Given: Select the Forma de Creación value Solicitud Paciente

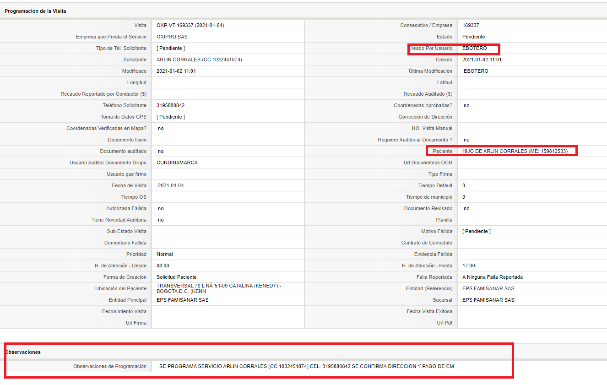Looking at the screenshot, I should (x=177, y=277).
